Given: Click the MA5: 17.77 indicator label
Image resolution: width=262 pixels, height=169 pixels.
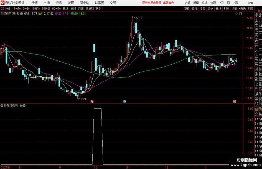Looking at the screenshot, I should [30, 14].
